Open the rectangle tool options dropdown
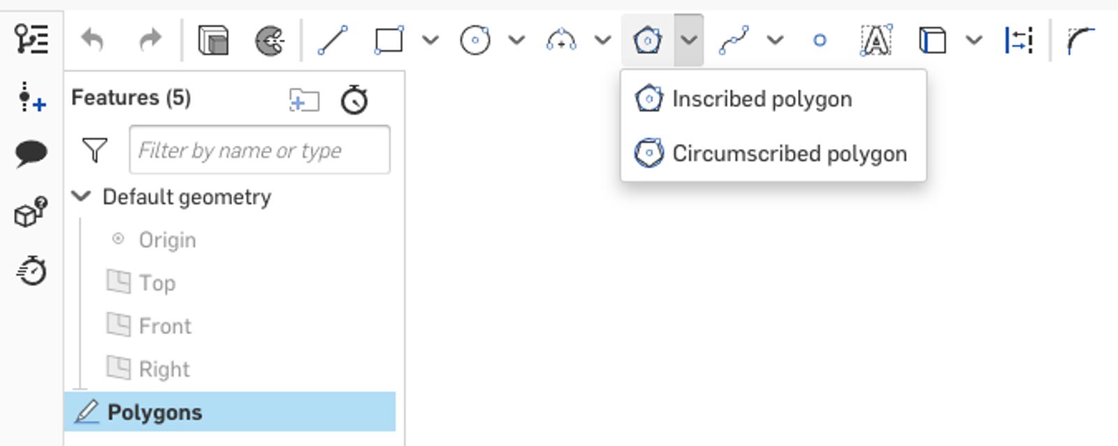 coord(430,40)
